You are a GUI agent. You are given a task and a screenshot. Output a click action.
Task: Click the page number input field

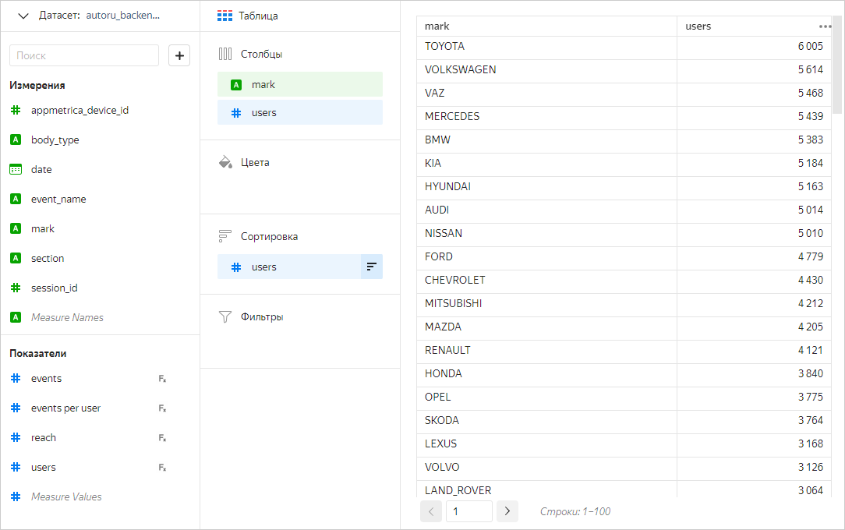(x=468, y=511)
